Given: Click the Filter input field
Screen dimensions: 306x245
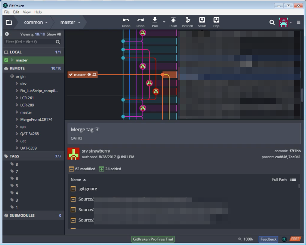Looking at the screenshot, I should (32, 42).
